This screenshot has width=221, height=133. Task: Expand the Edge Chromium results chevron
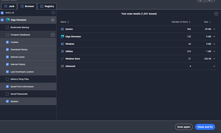214,36
